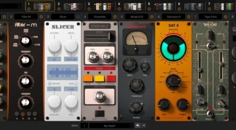The image size is (236, 130).
Task: Click the redo arrow in the rack bar
Action: pos(143,125)
